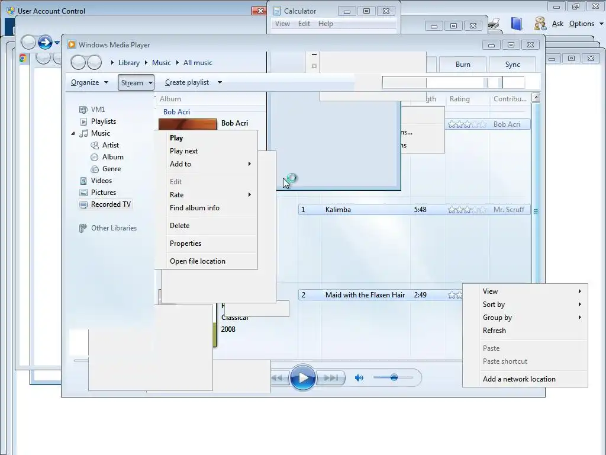The width and height of the screenshot is (606, 455).
Task: Collapse the Music tree node triangle
Action: pos(73,133)
